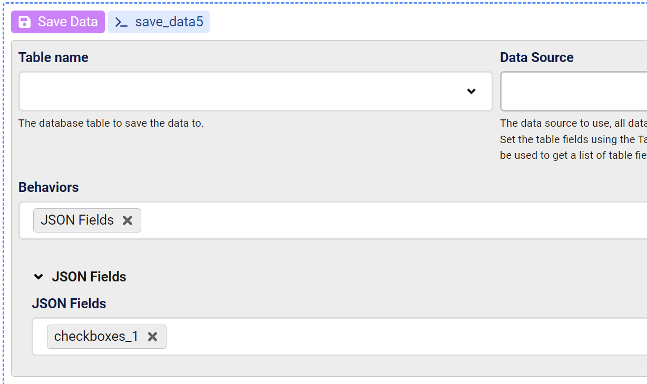Click empty area of Behaviors multiselect box
The image size is (647, 384).
[x=369, y=220]
